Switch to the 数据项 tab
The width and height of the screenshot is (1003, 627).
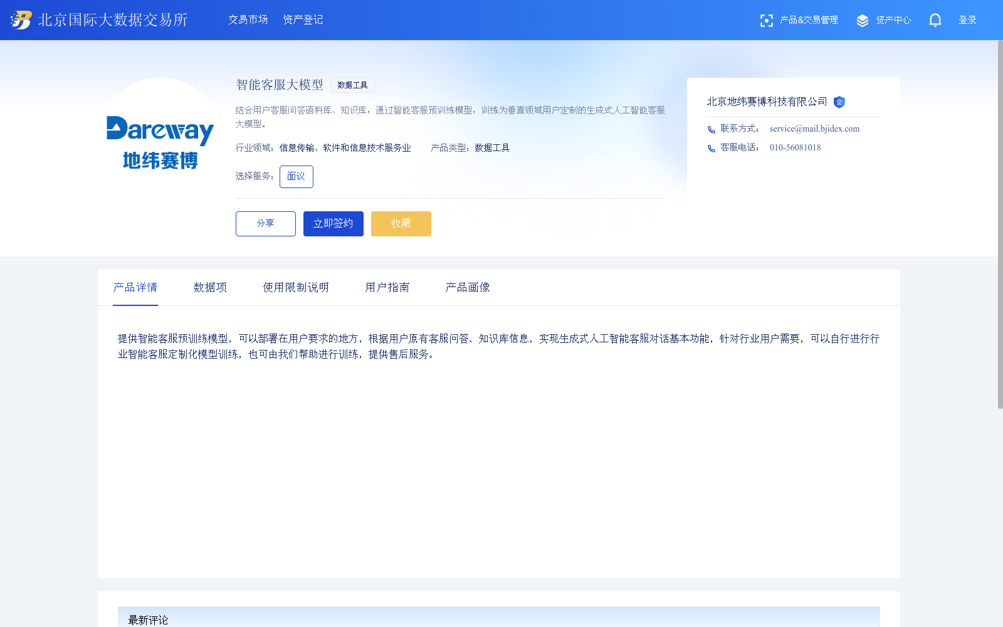pyautogui.click(x=210, y=287)
